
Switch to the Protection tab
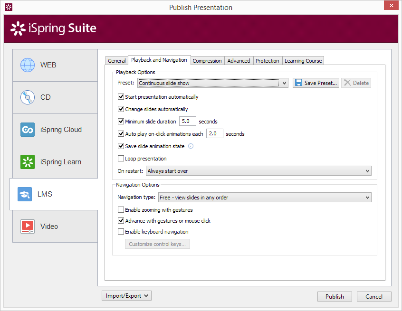point(268,61)
